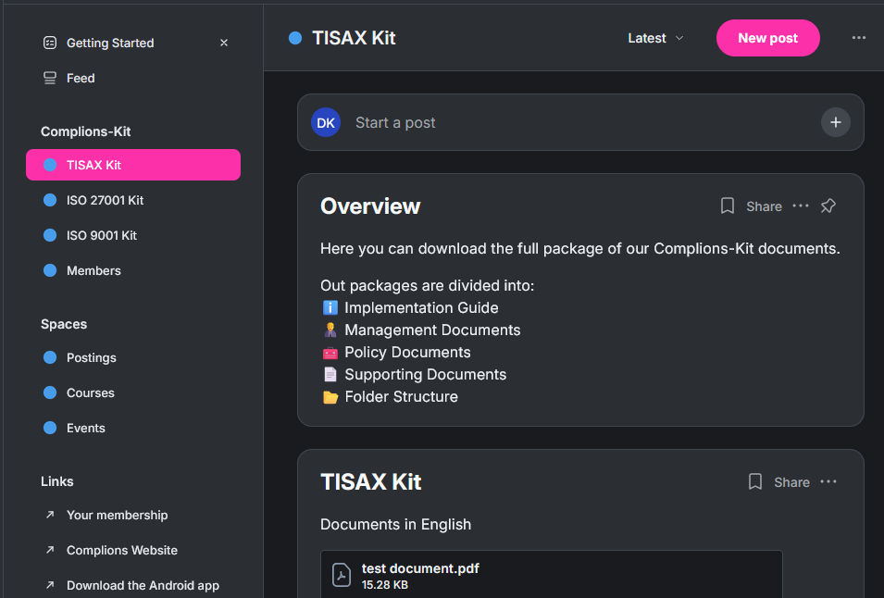884x598 pixels.
Task: Open the Feed in the sidebar
Action: click(80, 78)
